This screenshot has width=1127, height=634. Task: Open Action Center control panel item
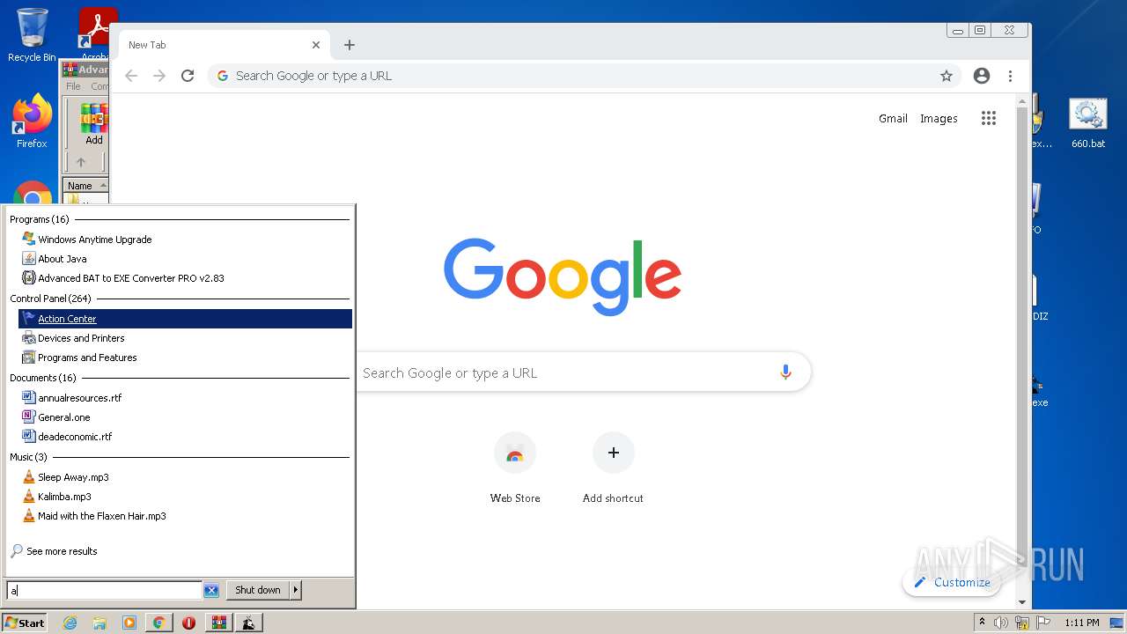[x=186, y=319]
